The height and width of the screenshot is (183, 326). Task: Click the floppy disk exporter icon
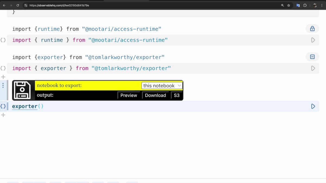[23, 90]
